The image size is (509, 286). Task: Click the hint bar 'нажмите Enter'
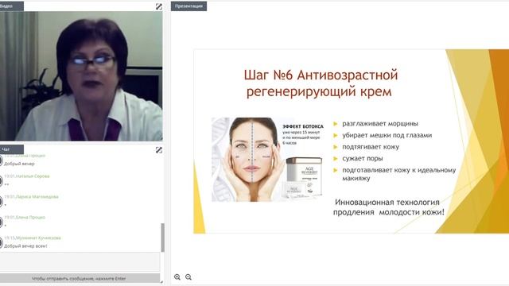pyautogui.click(x=80, y=278)
